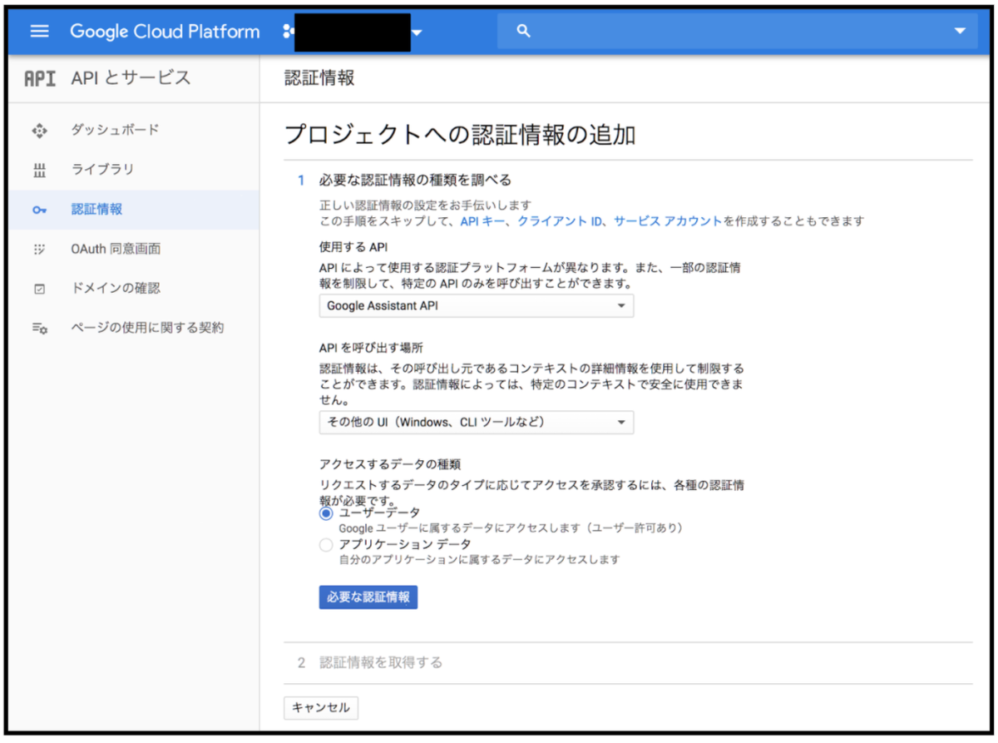The image size is (998, 743).
Task: Focus the top search bar
Action: tap(737, 32)
